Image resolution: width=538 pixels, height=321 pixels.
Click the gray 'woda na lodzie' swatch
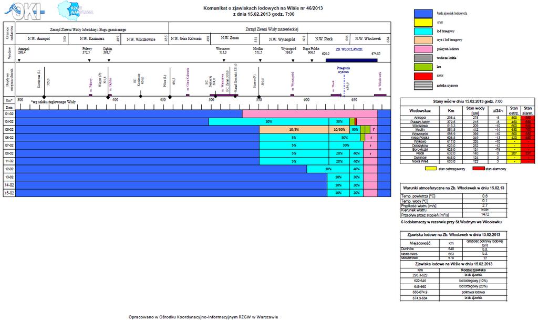point(423,58)
